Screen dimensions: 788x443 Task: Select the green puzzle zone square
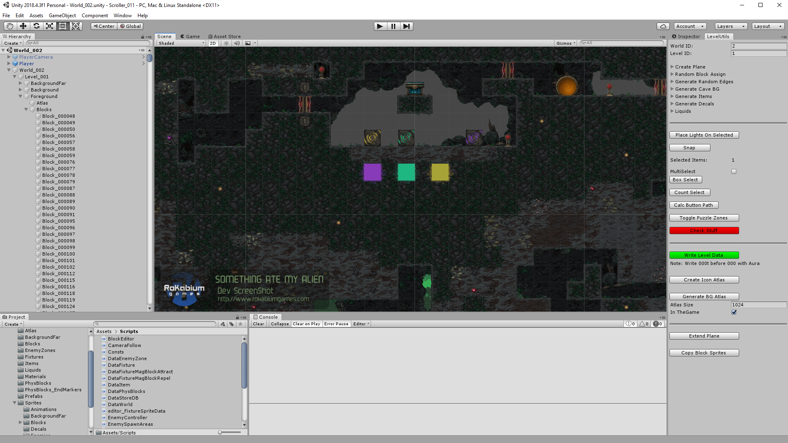406,172
